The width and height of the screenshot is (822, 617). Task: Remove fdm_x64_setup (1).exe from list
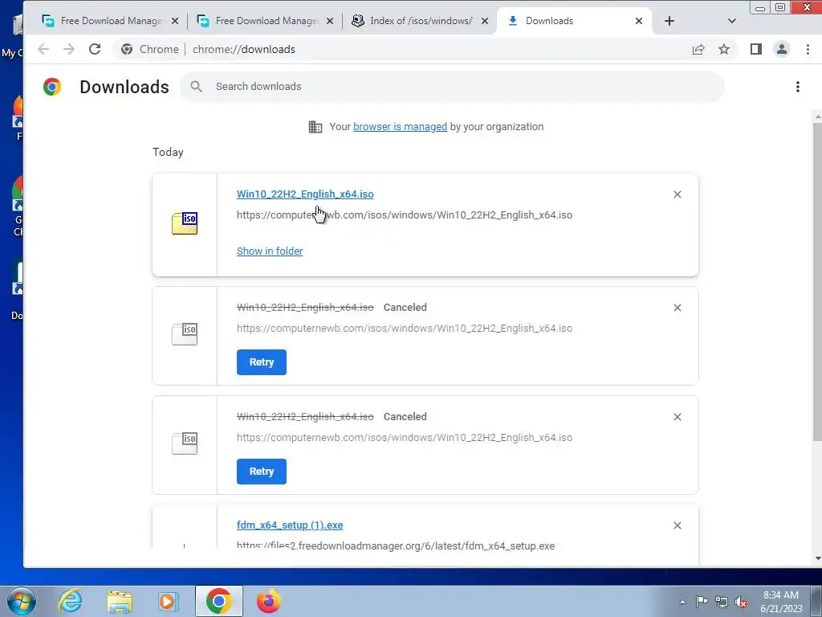(678, 525)
